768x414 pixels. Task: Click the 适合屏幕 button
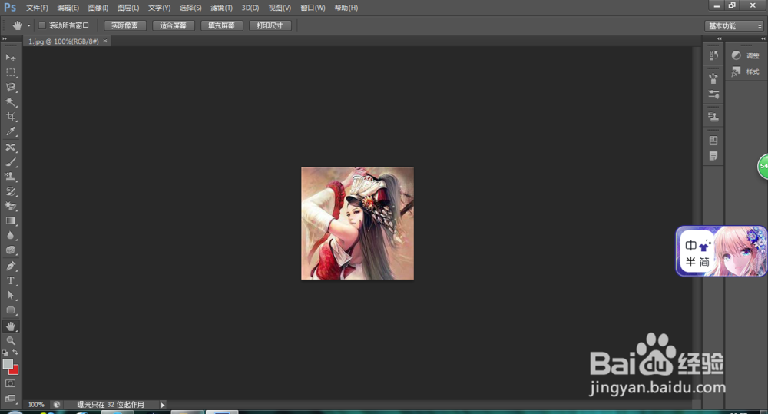174,25
